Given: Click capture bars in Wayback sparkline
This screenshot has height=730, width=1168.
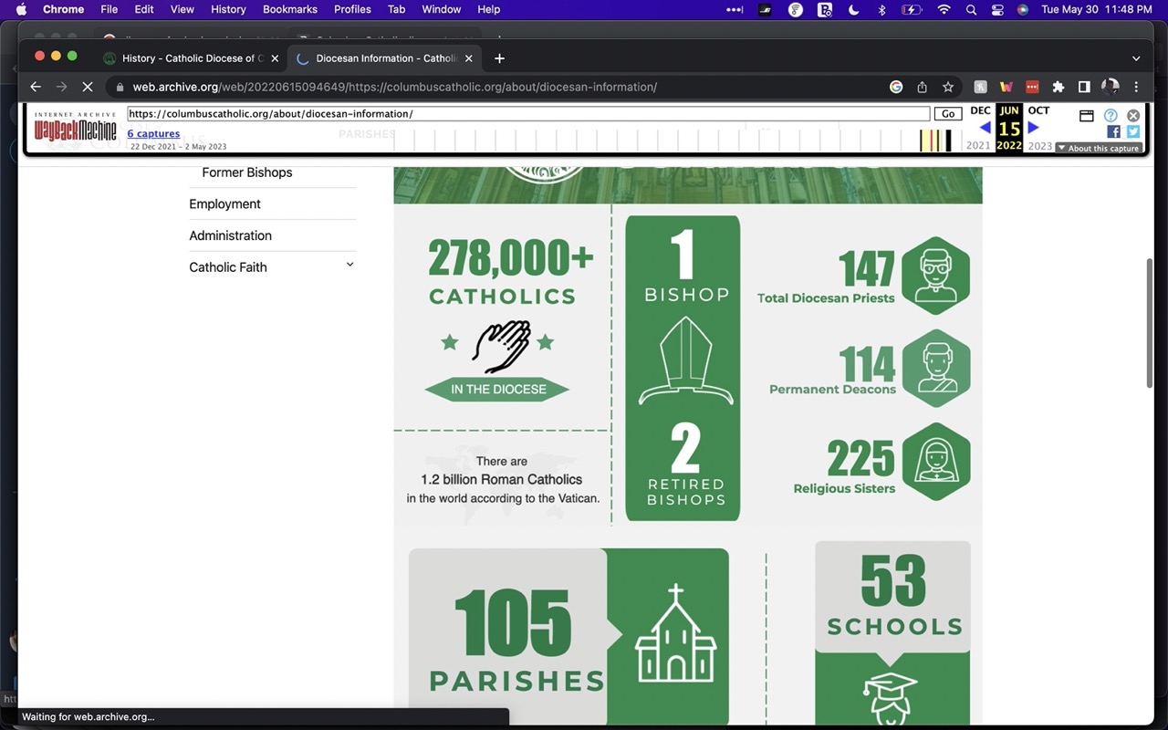Looking at the screenshot, I should pos(935,141).
